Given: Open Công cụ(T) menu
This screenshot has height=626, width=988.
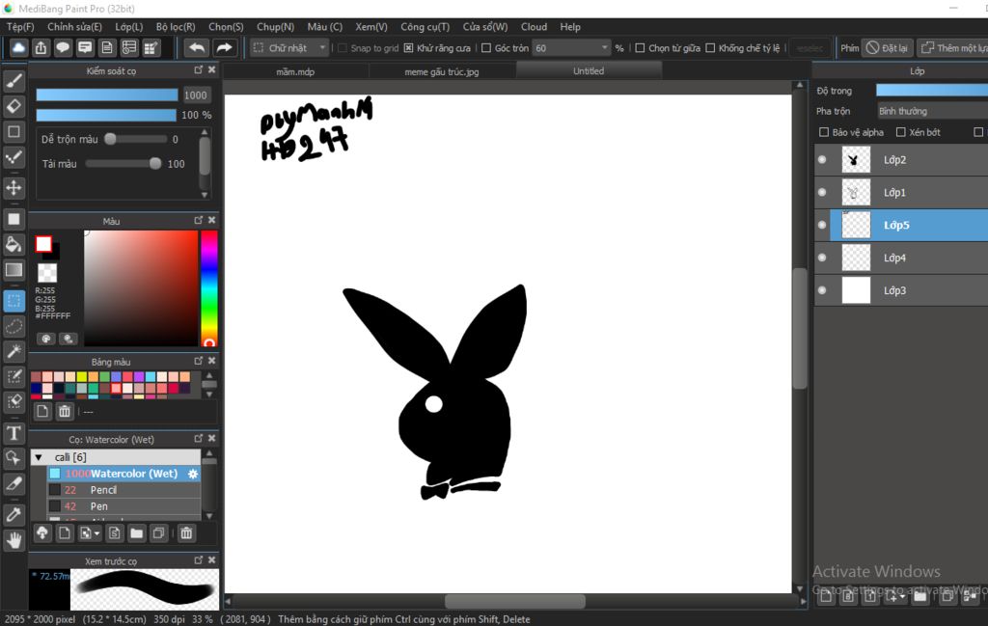Looking at the screenshot, I should coord(425,26).
